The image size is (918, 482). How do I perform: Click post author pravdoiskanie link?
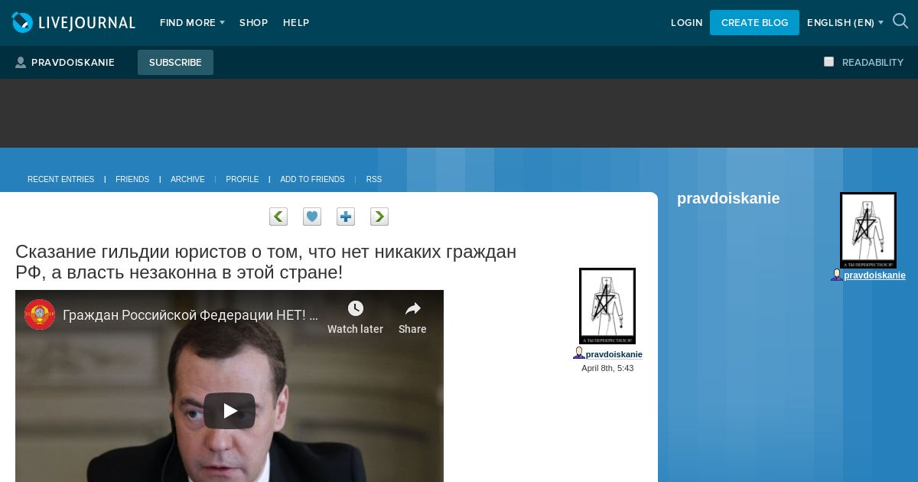point(614,354)
